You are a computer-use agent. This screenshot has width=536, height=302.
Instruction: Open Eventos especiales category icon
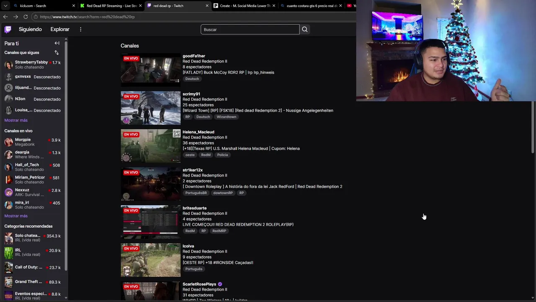[x=8, y=296]
